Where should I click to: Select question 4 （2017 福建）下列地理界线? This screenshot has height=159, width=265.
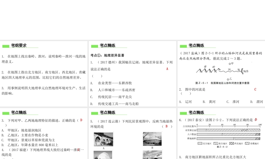pos(43,152)
